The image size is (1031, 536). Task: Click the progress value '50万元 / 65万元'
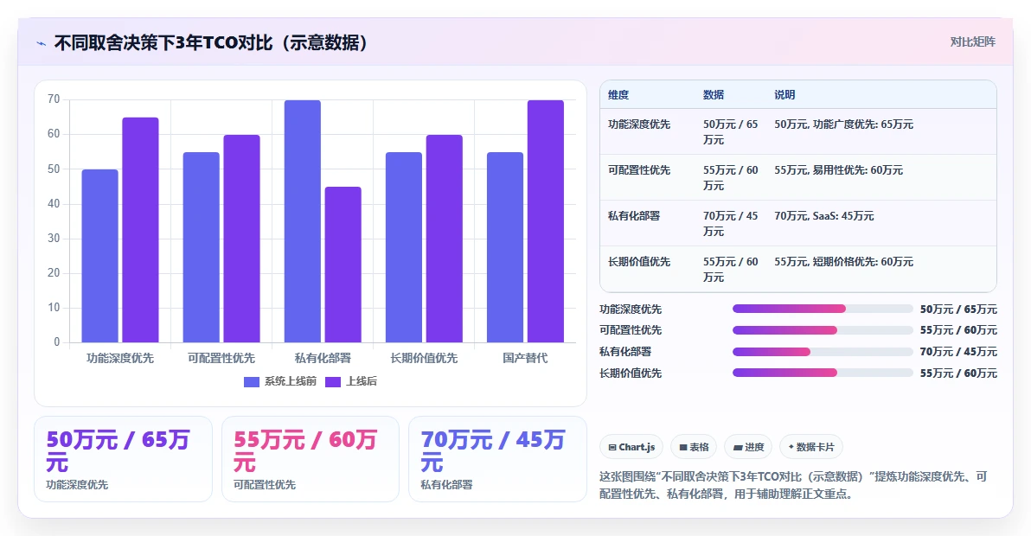(x=958, y=309)
